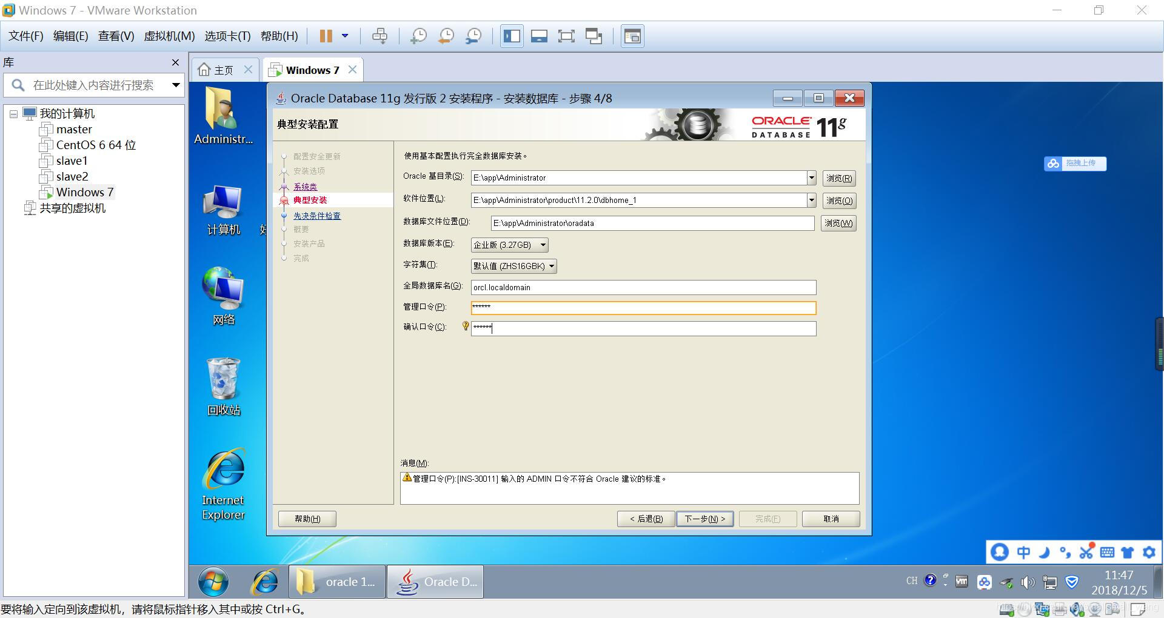Click the 计算机 desktop icon
The width and height of the screenshot is (1164, 618).
point(223,210)
